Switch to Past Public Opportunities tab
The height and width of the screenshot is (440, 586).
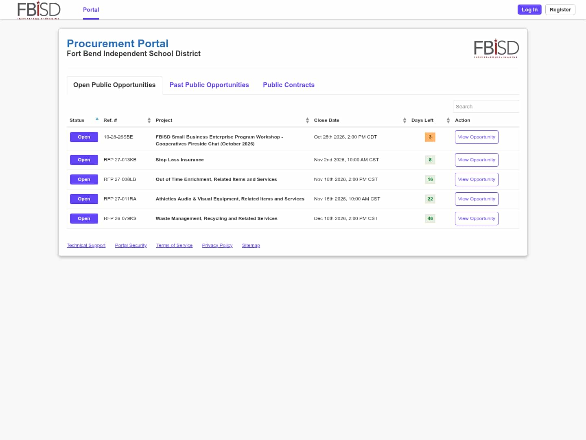pyautogui.click(x=209, y=85)
